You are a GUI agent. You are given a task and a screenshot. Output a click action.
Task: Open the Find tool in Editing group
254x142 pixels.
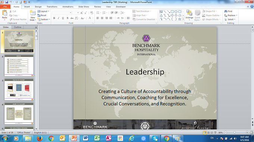point(228,11)
